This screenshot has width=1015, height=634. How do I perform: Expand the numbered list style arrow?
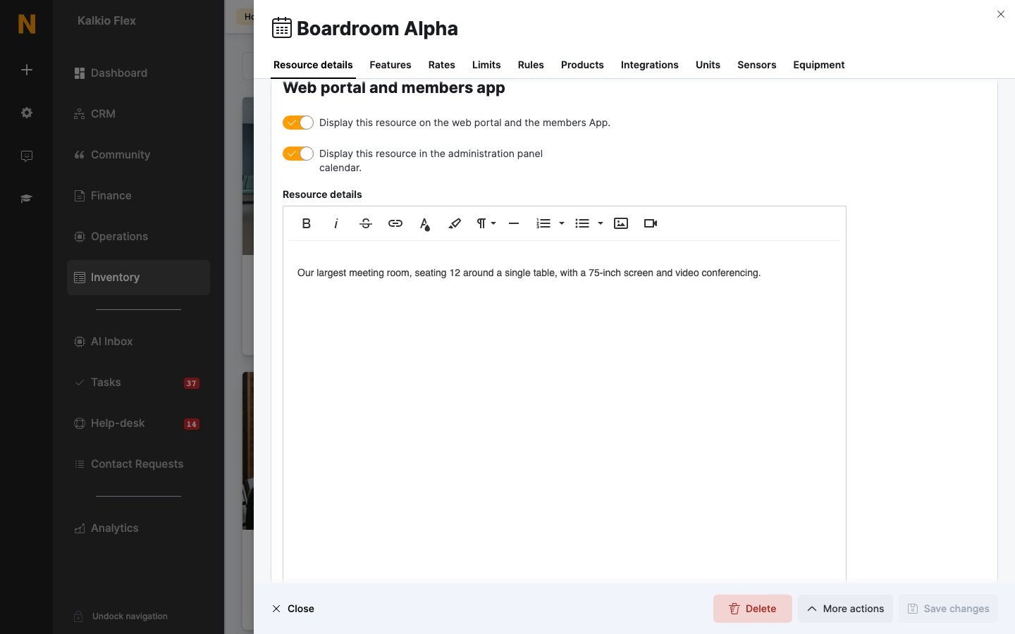tap(562, 223)
